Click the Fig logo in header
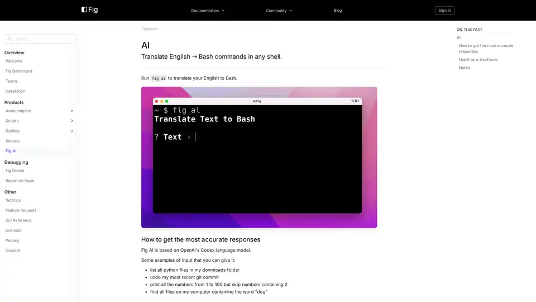The image size is (536, 302). click(89, 10)
